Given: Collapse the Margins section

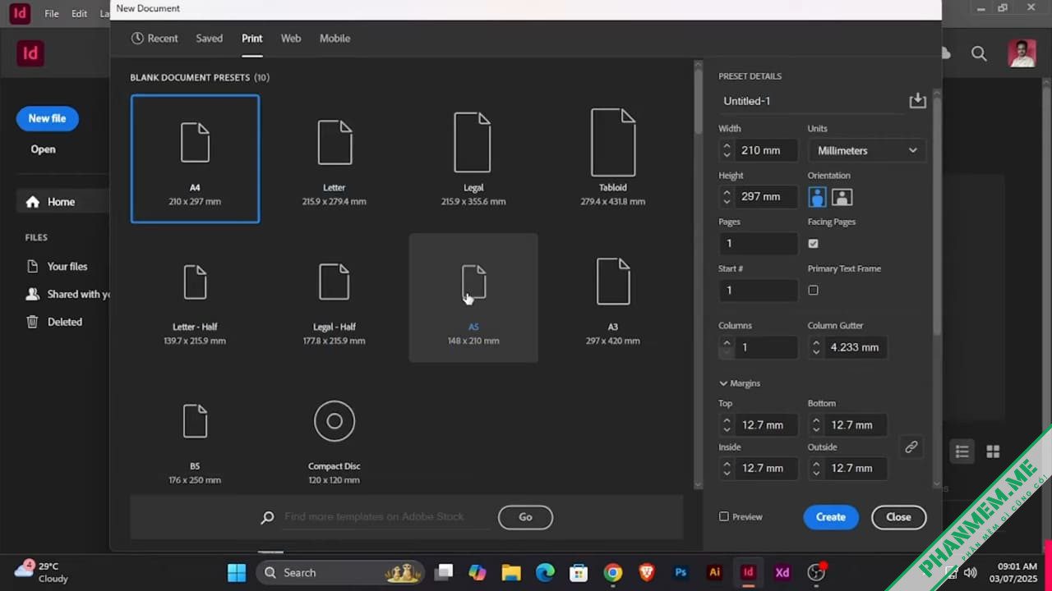Looking at the screenshot, I should click(739, 383).
